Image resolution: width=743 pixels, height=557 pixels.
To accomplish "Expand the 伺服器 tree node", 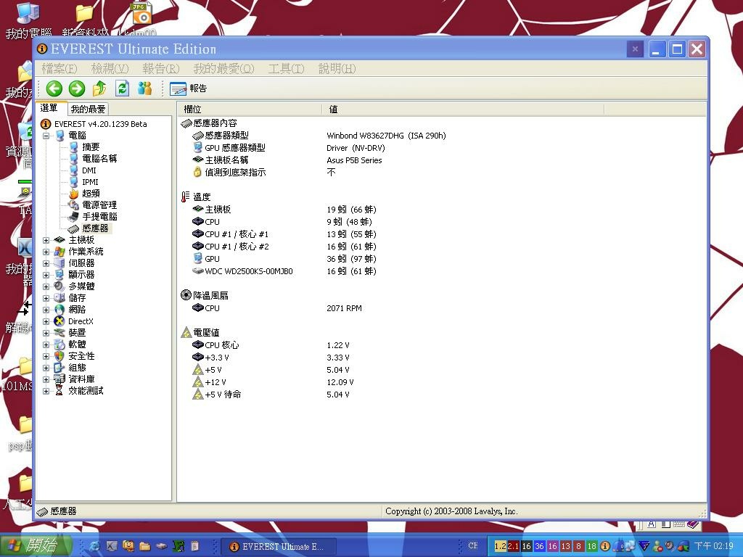I will (46, 263).
